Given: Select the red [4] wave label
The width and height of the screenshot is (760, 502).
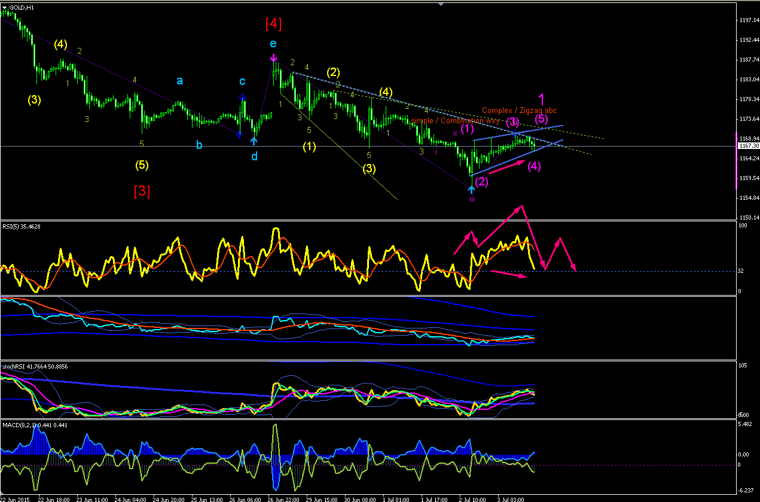Looking at the screenshot, I should pos(273,24).
